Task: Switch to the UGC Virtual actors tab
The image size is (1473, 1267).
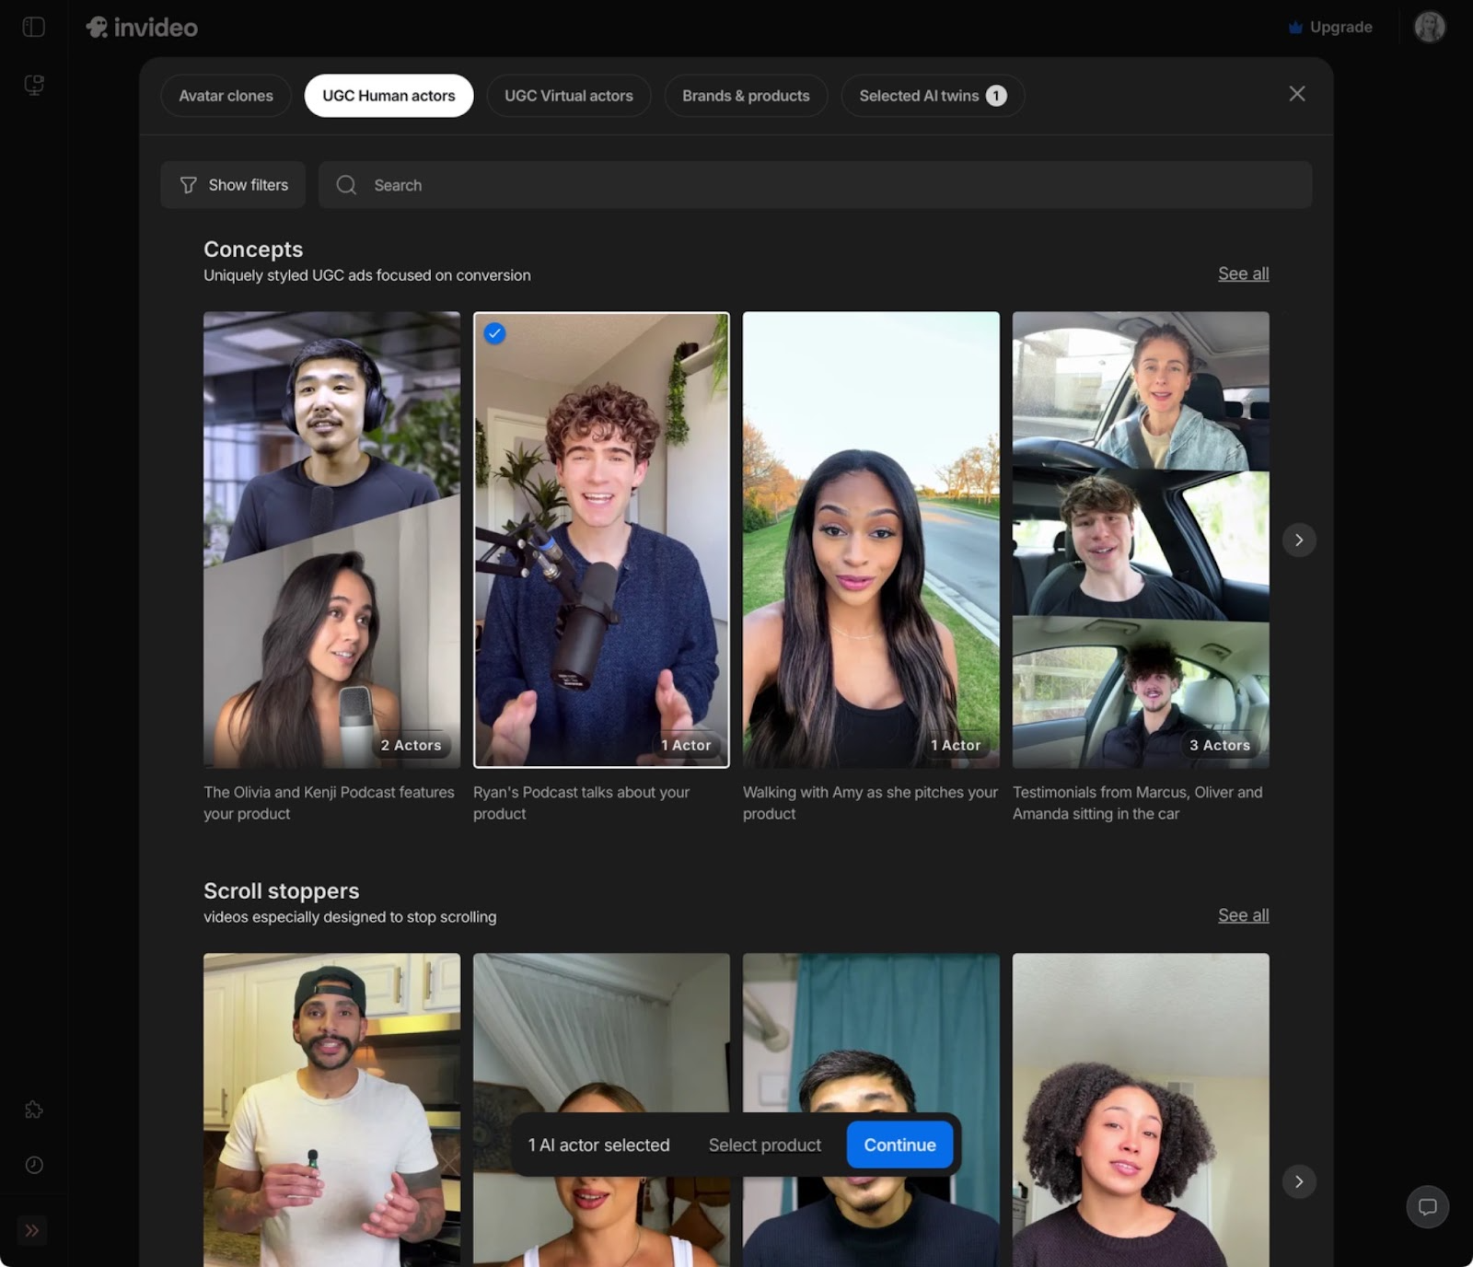Action: (x=568, y=95)
